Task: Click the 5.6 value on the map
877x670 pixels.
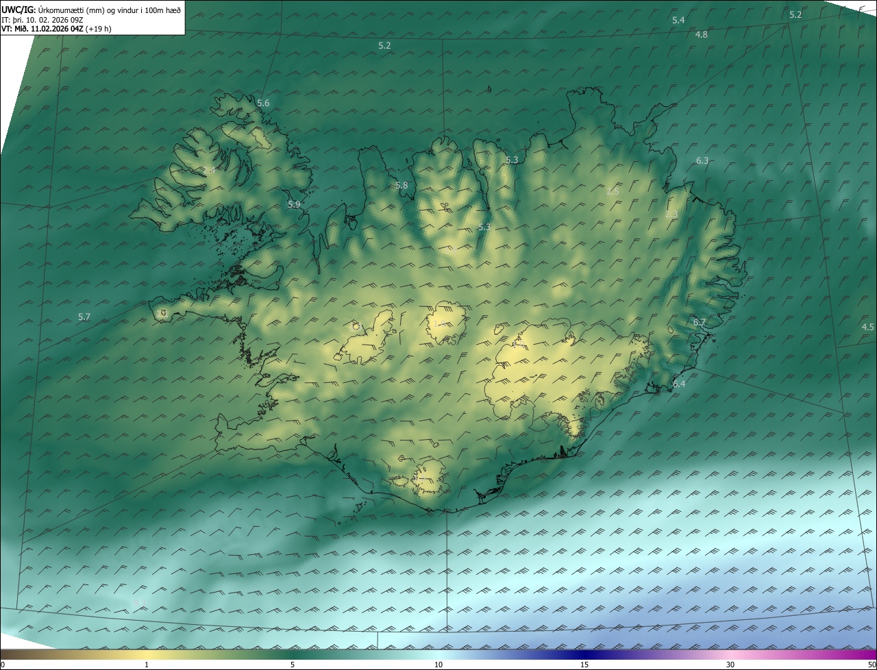Action: point(263,103)
